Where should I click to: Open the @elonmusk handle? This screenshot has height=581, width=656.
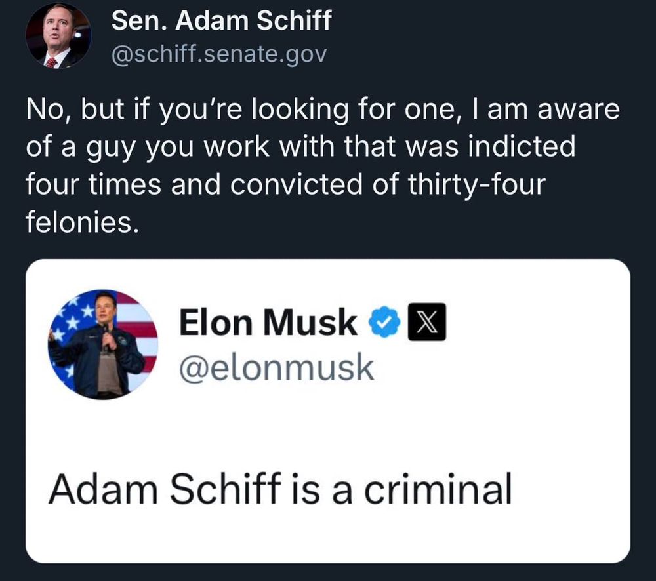coord(276,369)
